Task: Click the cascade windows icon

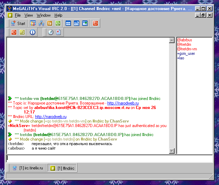Action: click(76, 24)
